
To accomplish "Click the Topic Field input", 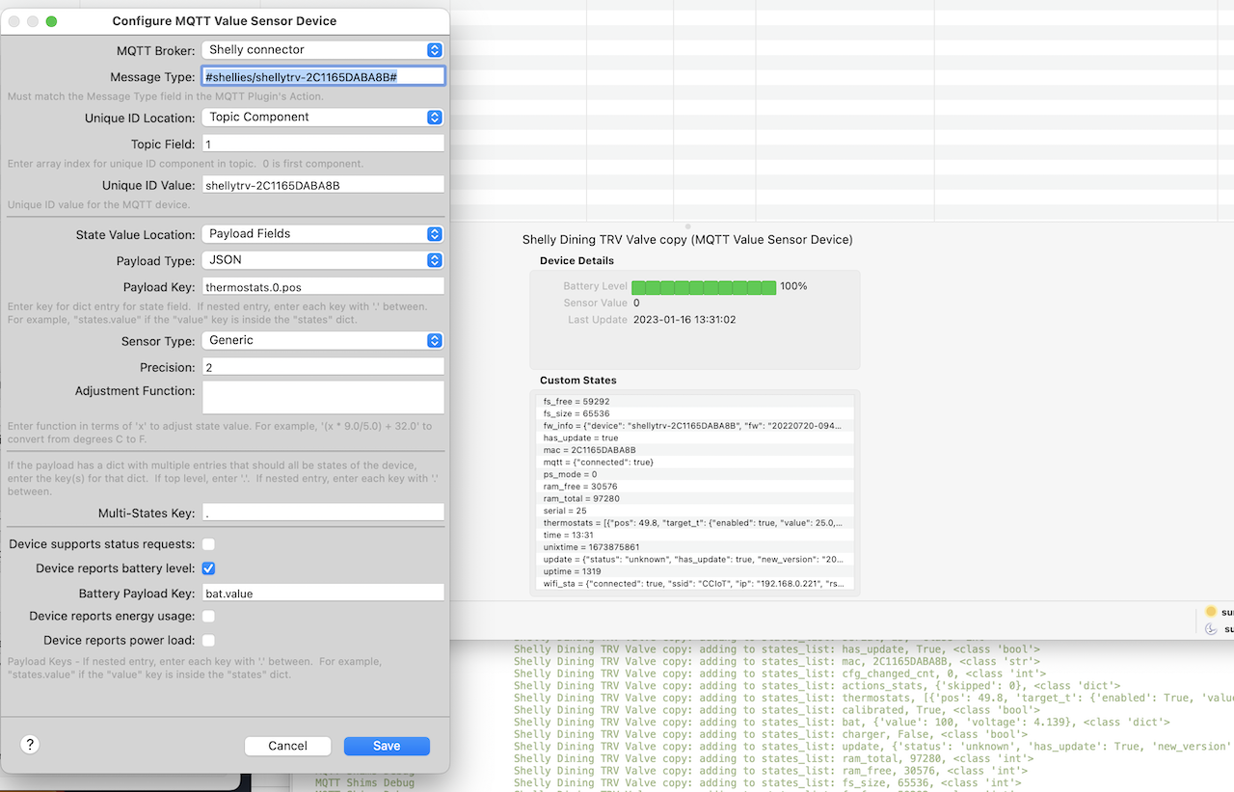I will [x=323, y=144].
